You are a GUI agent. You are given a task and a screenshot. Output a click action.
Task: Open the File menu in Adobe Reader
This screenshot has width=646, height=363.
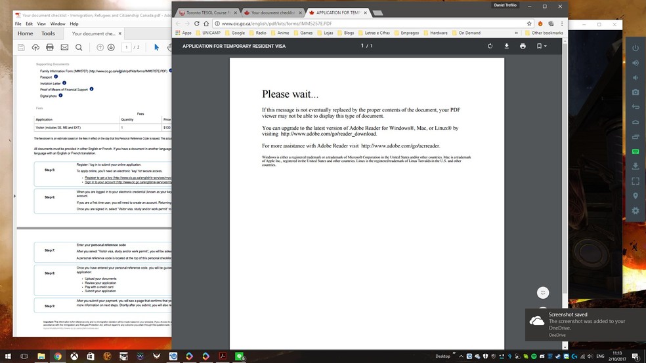pos(18,24)
